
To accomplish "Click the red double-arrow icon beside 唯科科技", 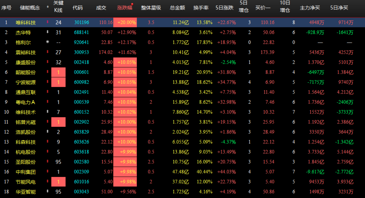I will [x=47, y=22].
